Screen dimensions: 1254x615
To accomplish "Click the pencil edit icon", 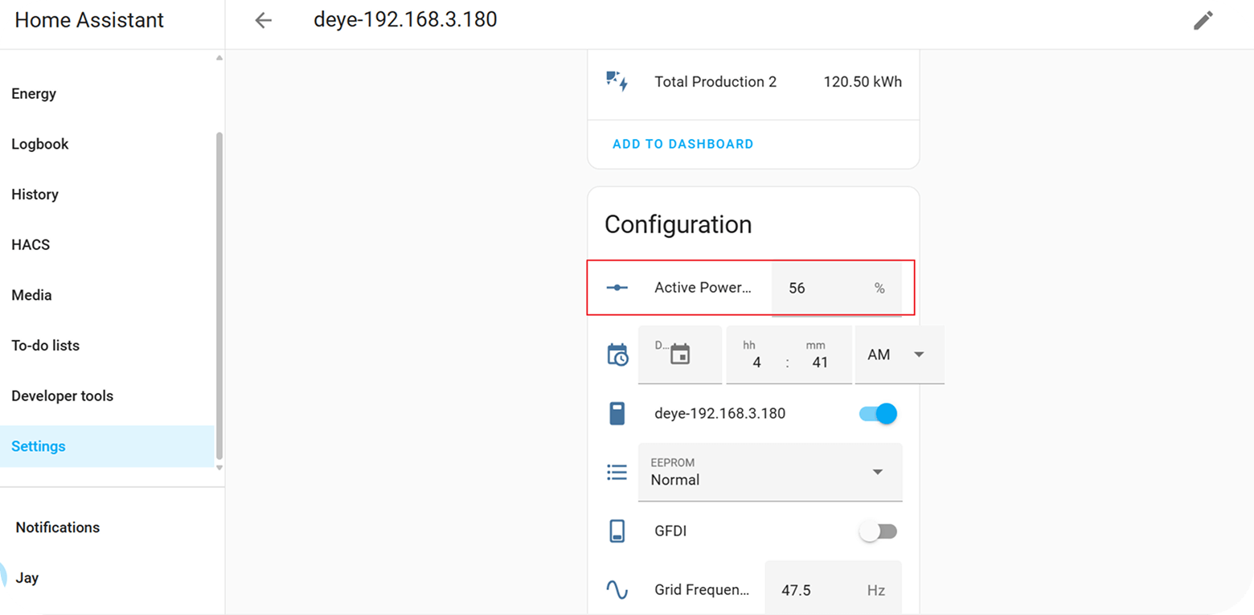I will point(1203,21).
